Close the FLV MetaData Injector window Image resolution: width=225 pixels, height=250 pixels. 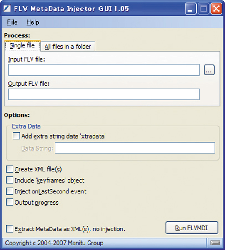pos(216,8)
